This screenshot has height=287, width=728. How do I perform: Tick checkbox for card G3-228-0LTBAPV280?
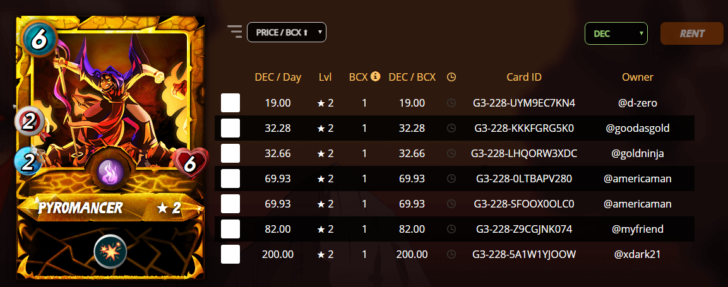click(x=230, y=179)
